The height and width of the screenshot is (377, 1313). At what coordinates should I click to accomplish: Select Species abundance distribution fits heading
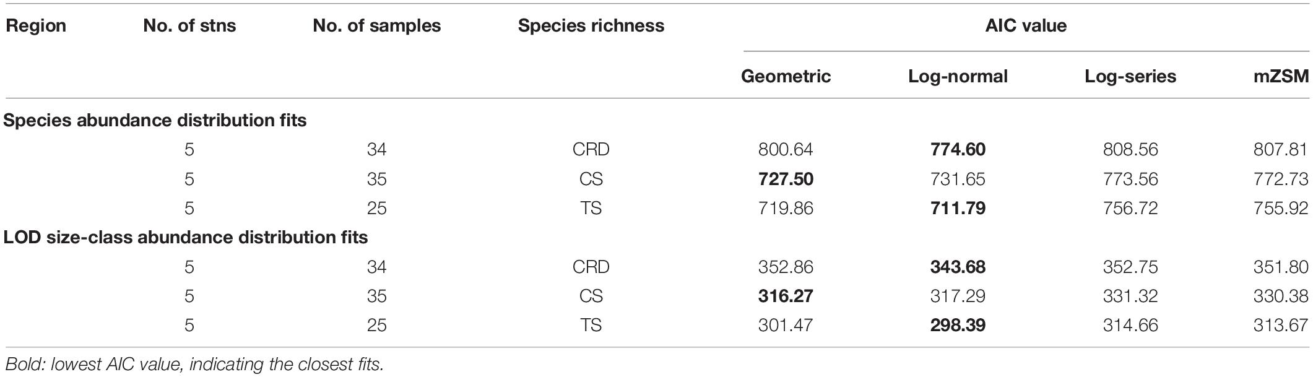pyautogui.click(x=155, y=120)
